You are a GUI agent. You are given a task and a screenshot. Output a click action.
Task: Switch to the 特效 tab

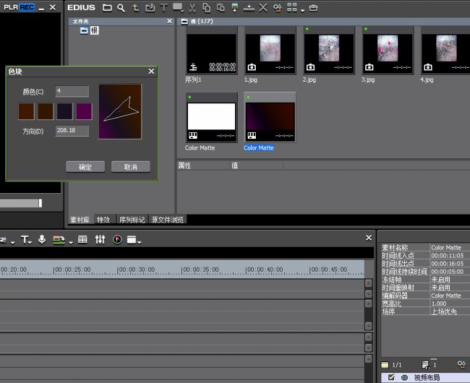(103, 219)
